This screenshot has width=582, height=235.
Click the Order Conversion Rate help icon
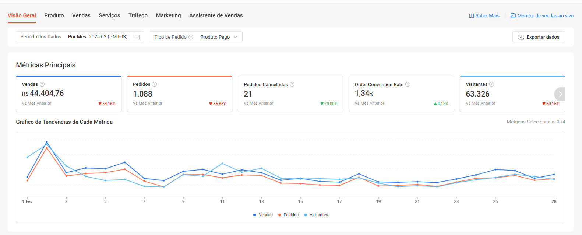point(408,84)
